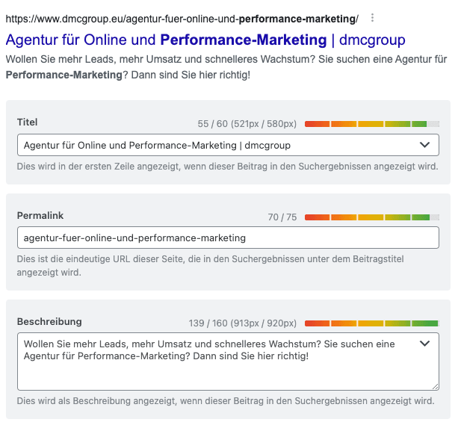Viewport: 461px width, 425px height.
Task: Expand the Titel variables dropdown arrow
Action: 424,145
